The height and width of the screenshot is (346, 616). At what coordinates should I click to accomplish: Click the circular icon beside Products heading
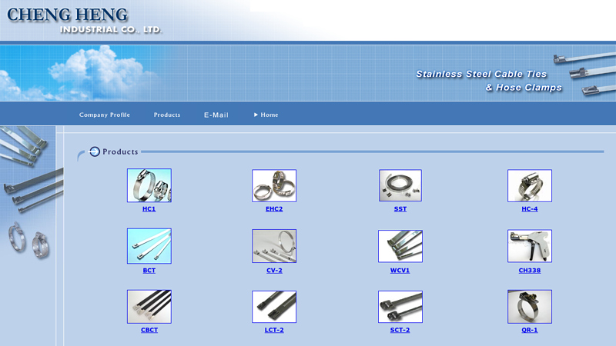click(94, 151)
